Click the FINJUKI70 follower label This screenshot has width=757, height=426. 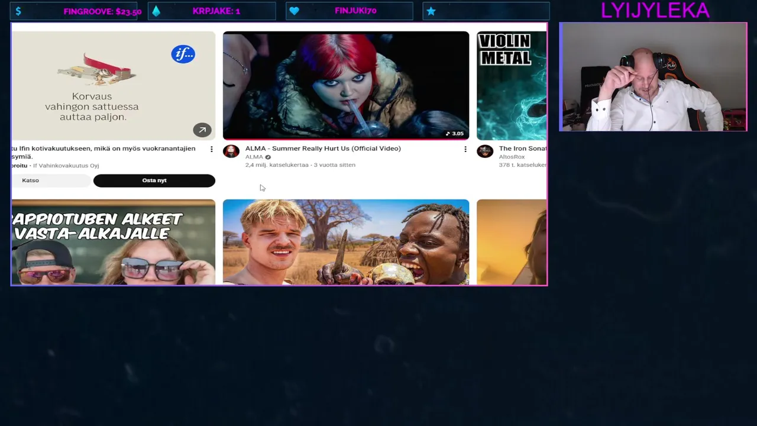pos(355,11)
